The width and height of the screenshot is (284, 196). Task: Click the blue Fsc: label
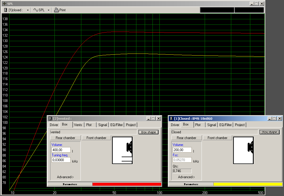click(176, 155)
